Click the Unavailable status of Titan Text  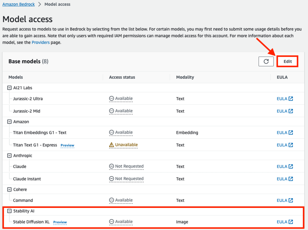pyautogui.click(x=124, y=145)
